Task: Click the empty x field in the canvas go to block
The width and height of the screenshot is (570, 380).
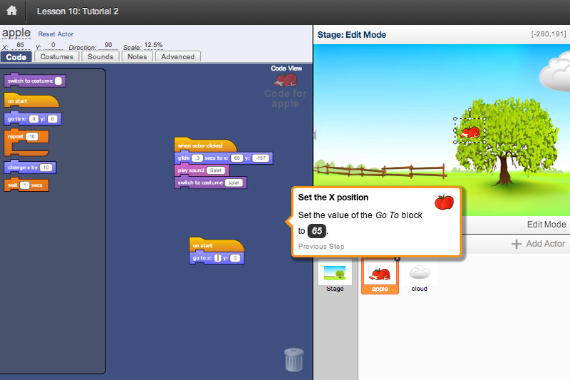Action: click(x=219, y=257)
